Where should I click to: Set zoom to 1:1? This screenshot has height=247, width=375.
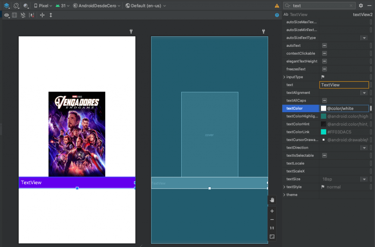click(272, 228)
